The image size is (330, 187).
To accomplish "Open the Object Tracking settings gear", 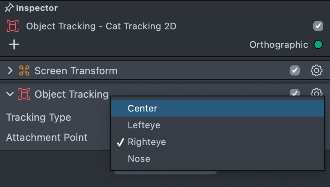I will (x=316, y=93).
